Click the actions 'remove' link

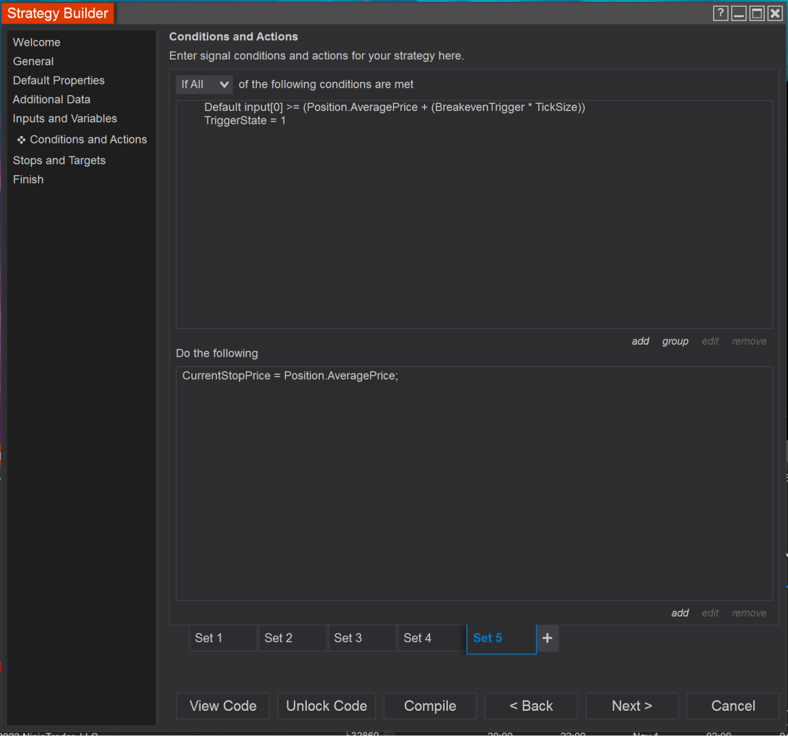pyautogui.click(x=749, y=613)
